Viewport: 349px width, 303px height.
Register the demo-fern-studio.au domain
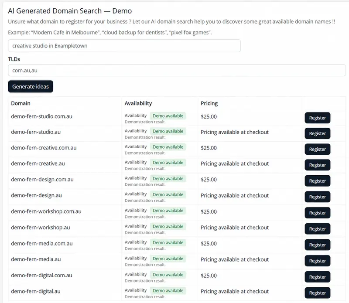[318, 133]
